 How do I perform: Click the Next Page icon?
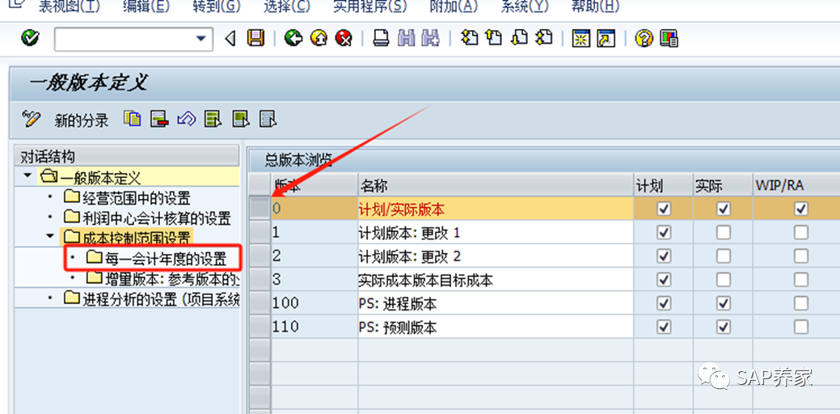pos(519,38)
